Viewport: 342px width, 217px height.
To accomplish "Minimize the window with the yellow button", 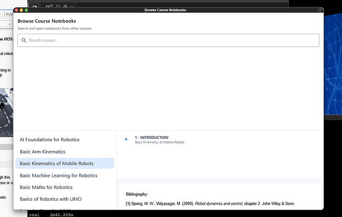I will point(22,10).
